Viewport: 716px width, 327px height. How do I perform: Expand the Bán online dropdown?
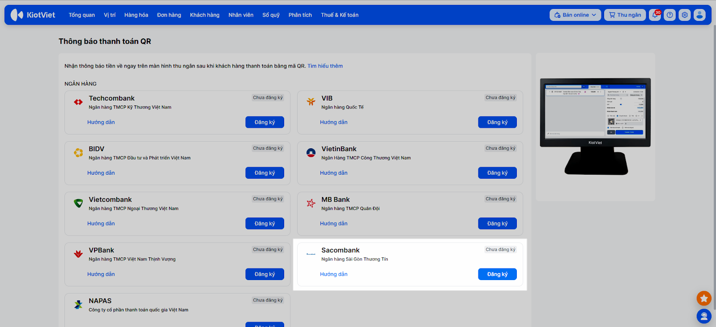tap(575, 15)
